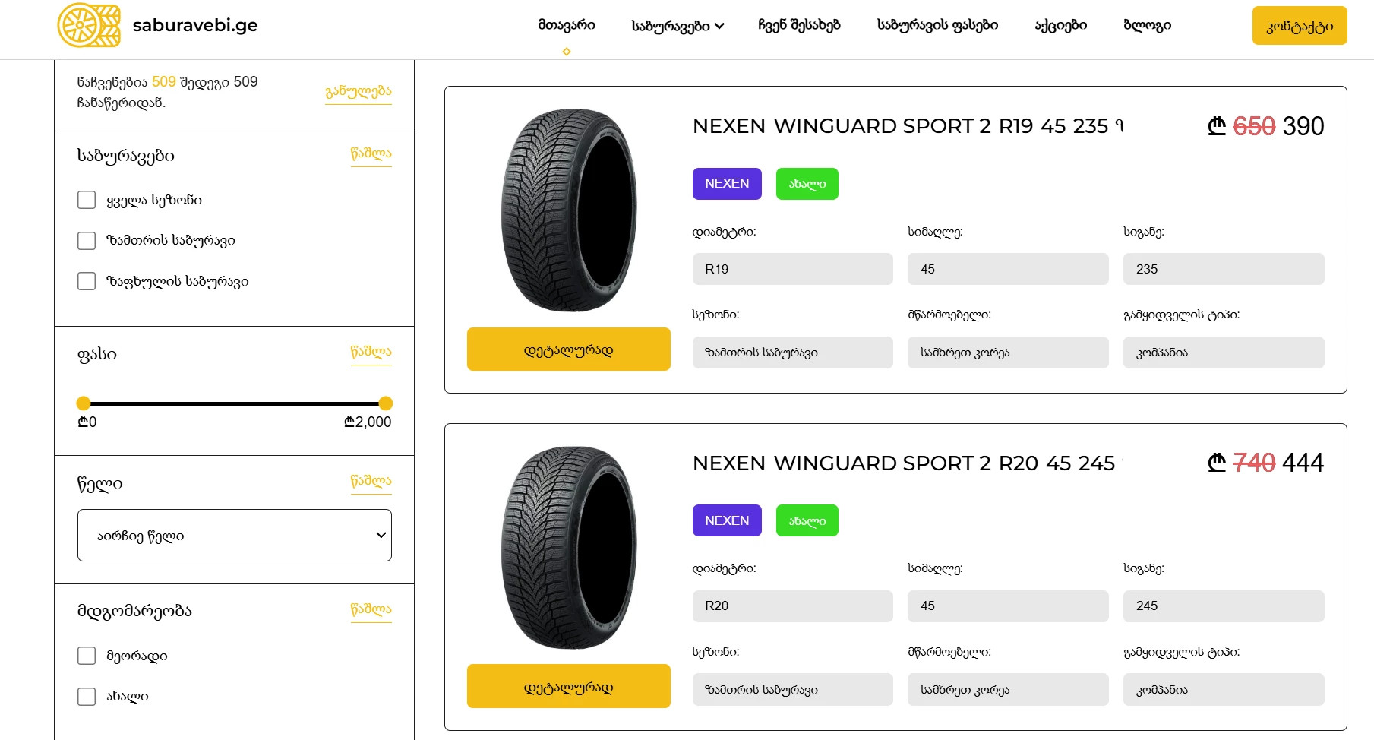
Task: Expand the საბურავები navigation dropdown
Action: (678, 26)
